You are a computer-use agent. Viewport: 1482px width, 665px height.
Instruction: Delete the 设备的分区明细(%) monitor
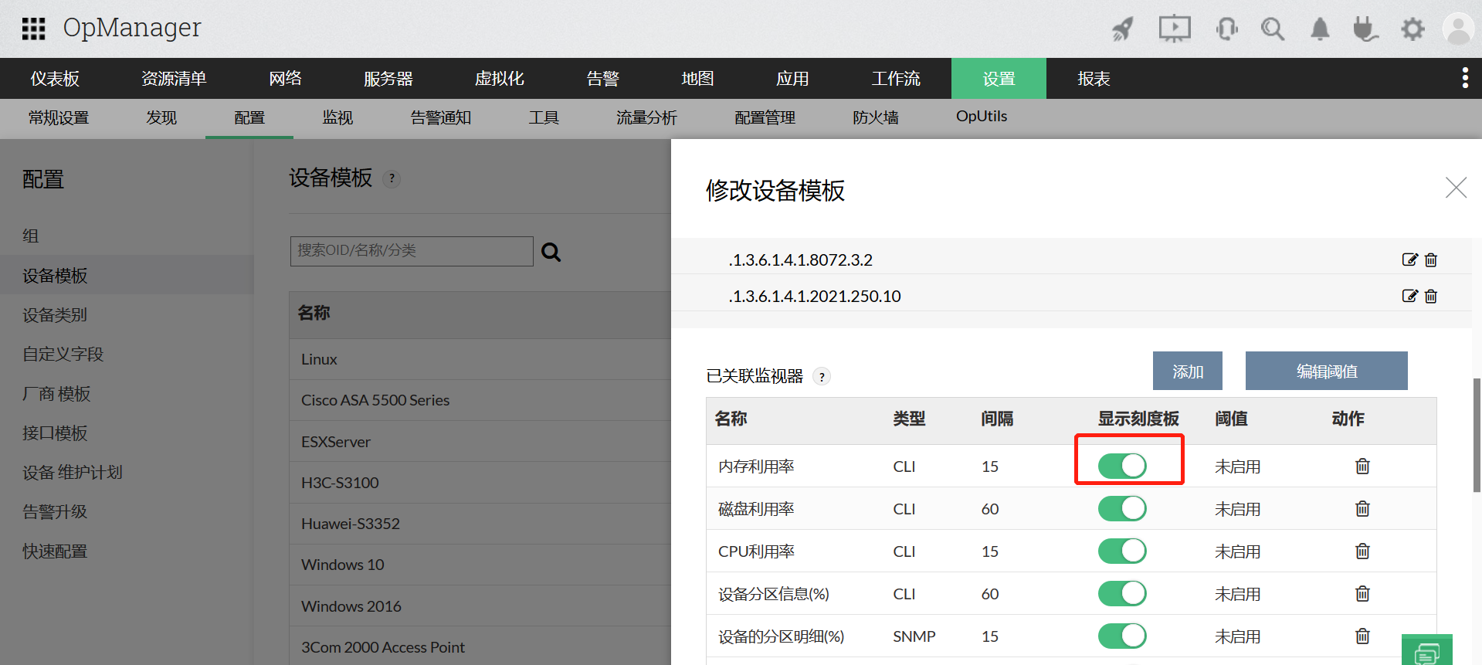coord(1362,636)
